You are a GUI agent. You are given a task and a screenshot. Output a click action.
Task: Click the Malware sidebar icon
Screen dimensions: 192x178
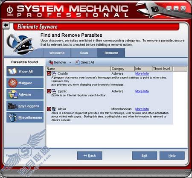coord(13,83)
